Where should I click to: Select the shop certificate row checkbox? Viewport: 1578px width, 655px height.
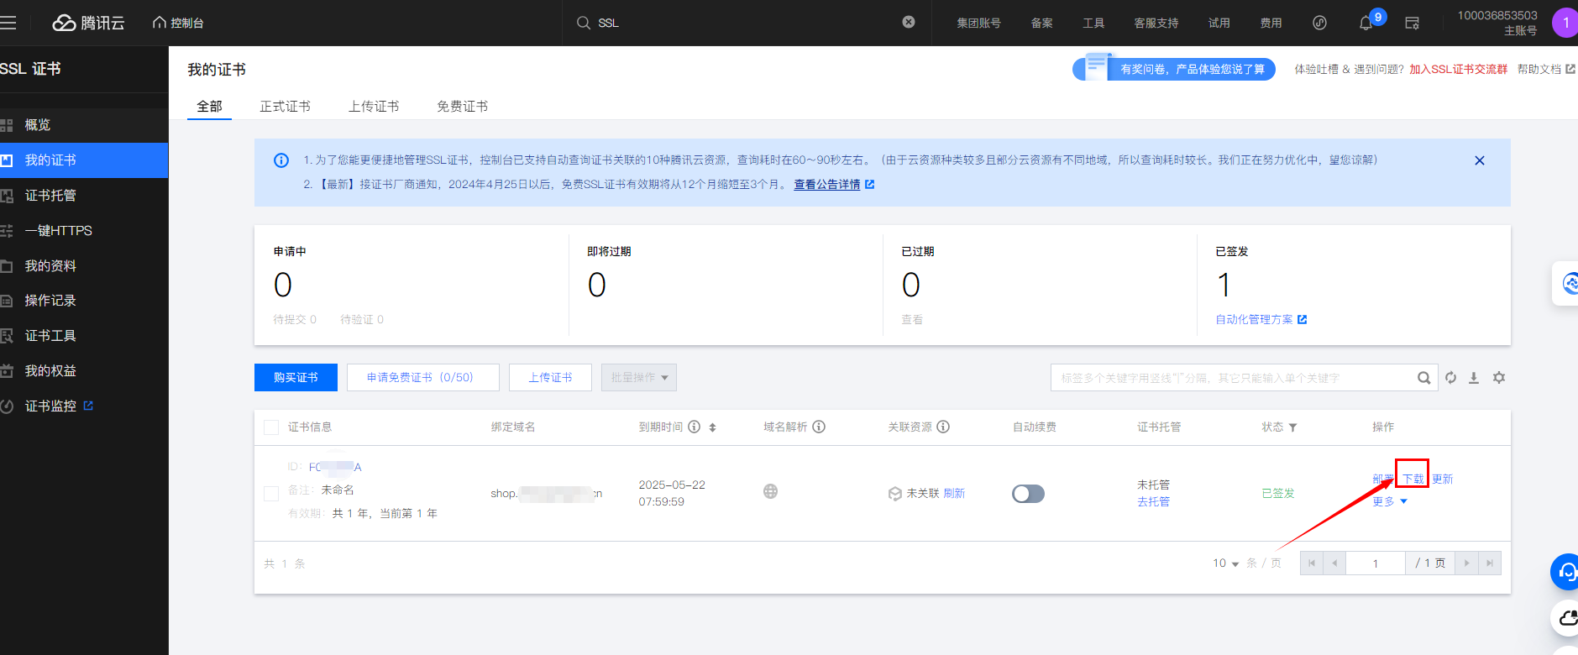click(271, 494)
